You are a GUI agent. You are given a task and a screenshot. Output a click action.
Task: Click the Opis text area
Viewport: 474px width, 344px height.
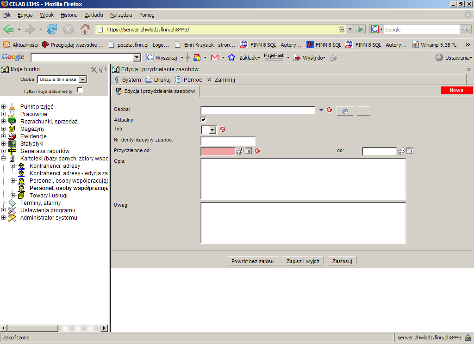point(303,179)
